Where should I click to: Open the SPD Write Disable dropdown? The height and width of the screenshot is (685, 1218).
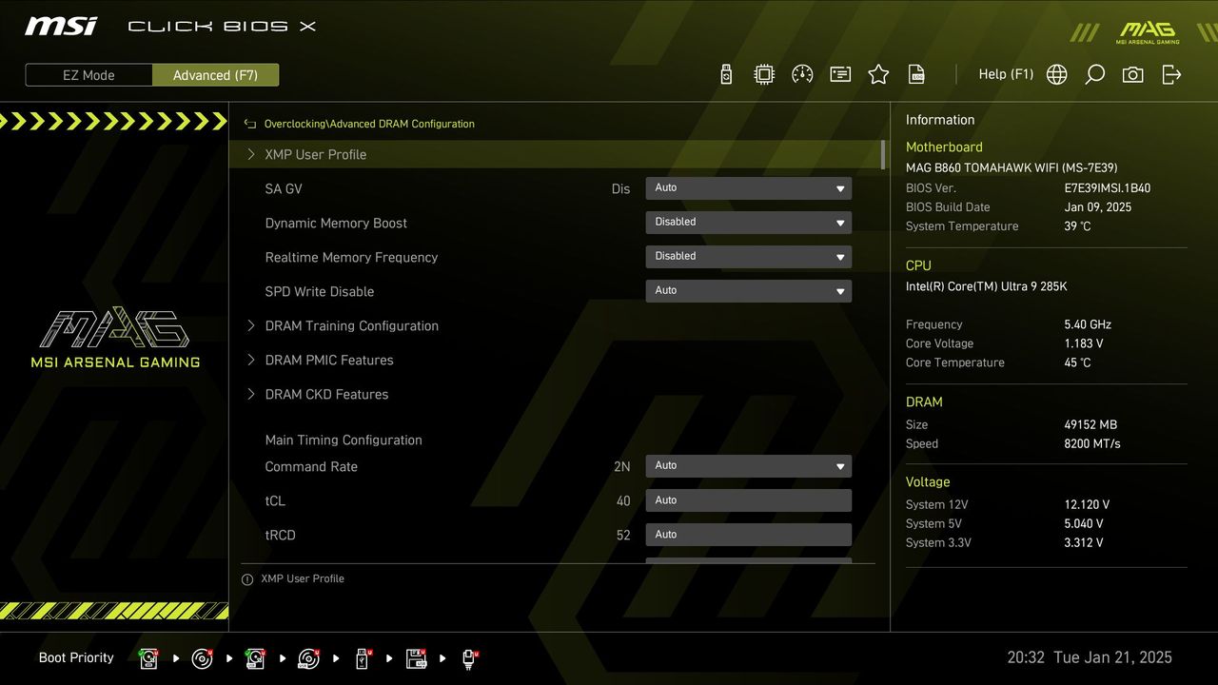[749, 291]
